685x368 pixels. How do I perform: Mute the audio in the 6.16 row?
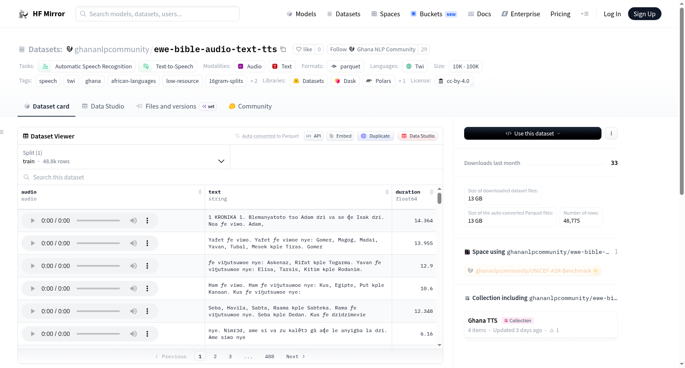click(x=134, y=334)
